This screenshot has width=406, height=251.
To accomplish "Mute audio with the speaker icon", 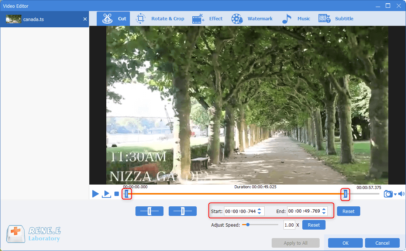I will pos(401,194).
